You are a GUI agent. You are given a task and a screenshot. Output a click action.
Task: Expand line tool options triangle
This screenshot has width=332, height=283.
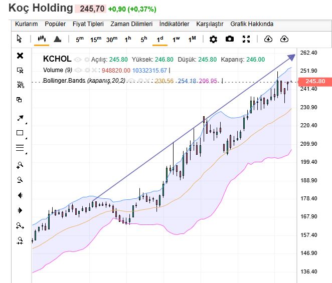26,153
